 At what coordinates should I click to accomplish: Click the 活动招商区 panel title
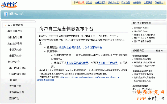tap(138, 51)
